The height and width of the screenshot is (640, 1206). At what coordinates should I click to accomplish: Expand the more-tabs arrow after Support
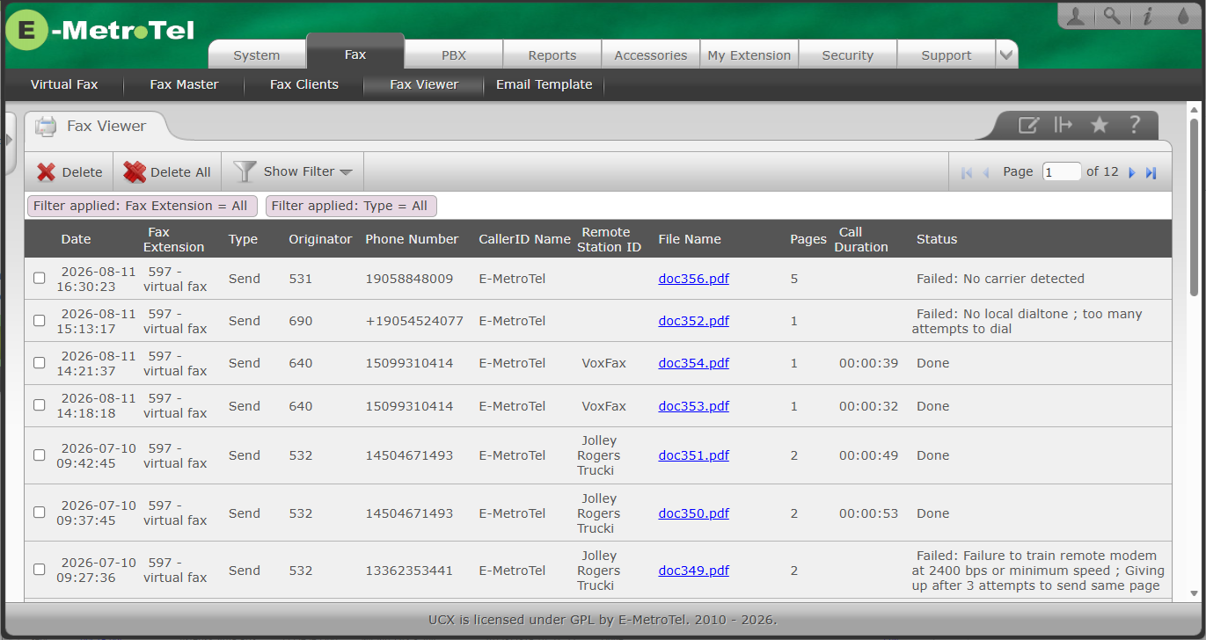[x=1006, y=55]
